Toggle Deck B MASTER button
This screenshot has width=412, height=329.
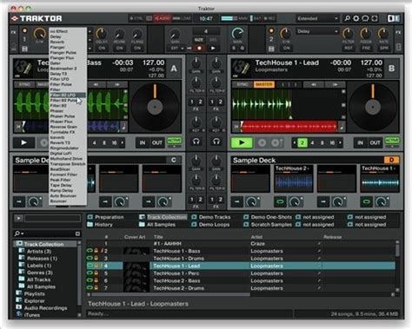coord(263,84)
